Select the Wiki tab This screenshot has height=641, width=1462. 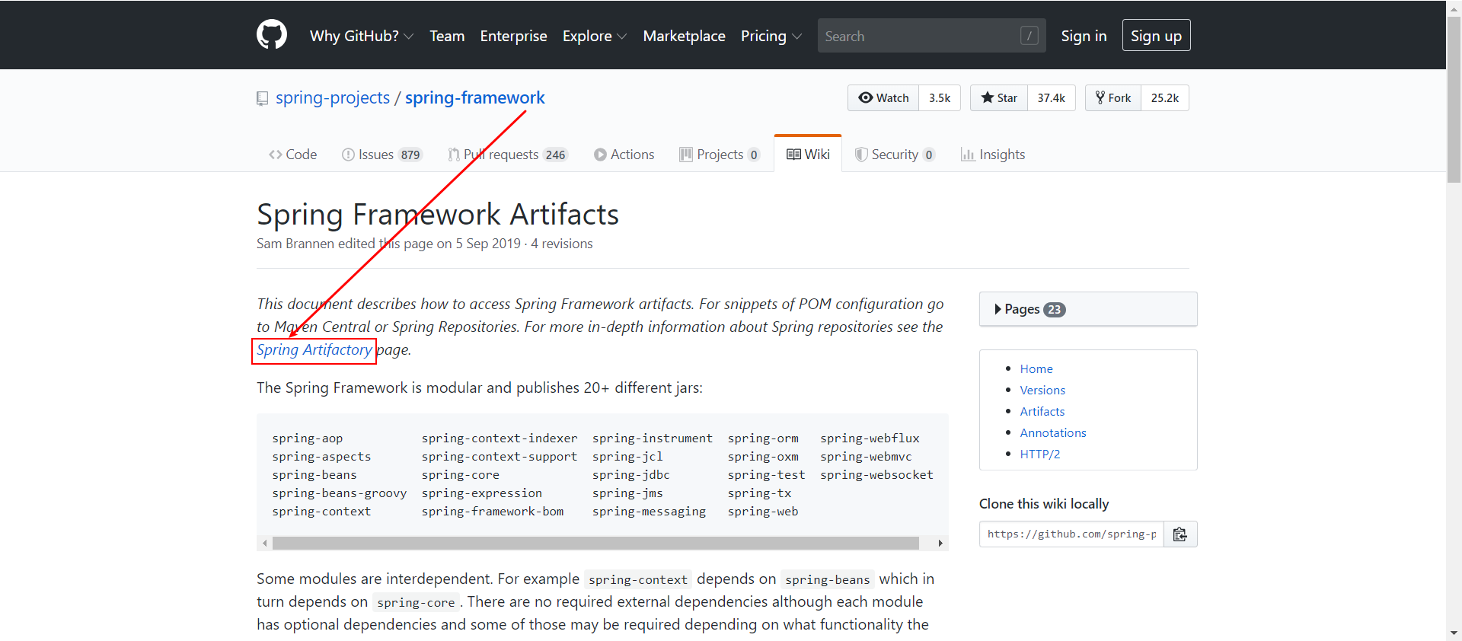pyautogui.click(x=808, y=155)
